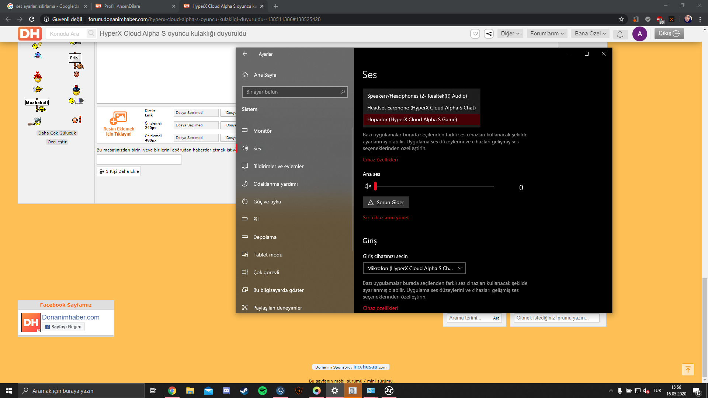Open Windows Task View
The image size is (708, 398).
pos(153,391)
